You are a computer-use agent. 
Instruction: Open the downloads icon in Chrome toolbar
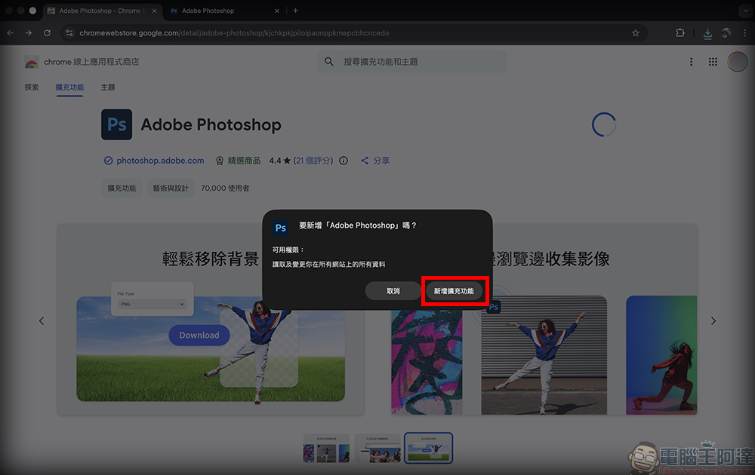pos(707,32)
